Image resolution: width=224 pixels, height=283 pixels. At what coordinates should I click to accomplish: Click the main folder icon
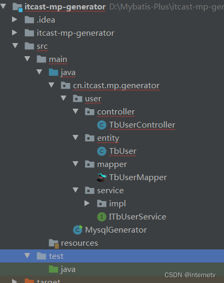pos(41,59)
